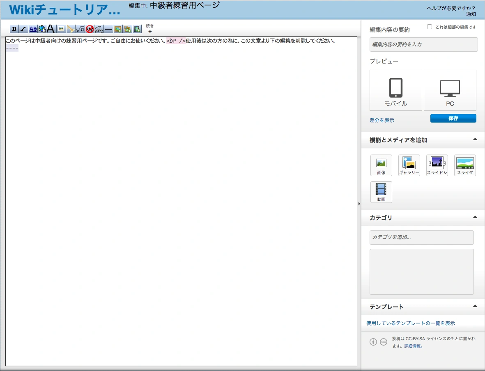Viewport: 485px width, 371px height.
Task: Apply bold formatting from the toolbar
Action: click(x=14, y=29)
